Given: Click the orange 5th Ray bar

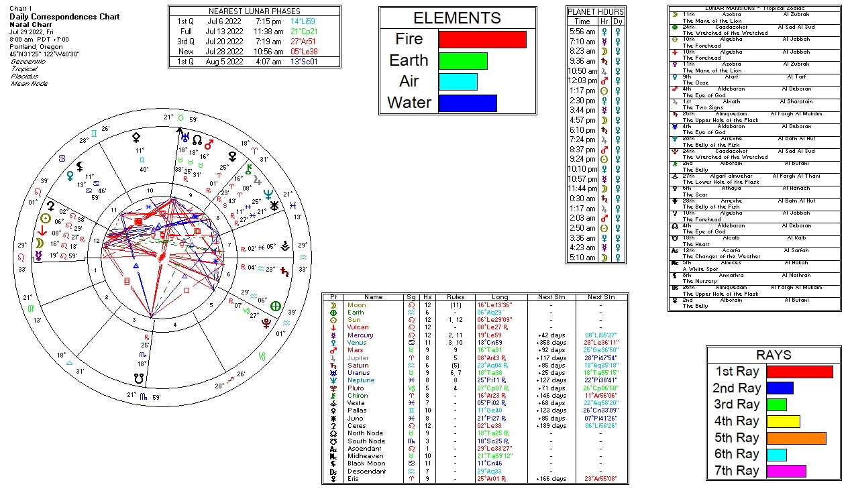Looking at the screenshot, I should click(796, 438).
